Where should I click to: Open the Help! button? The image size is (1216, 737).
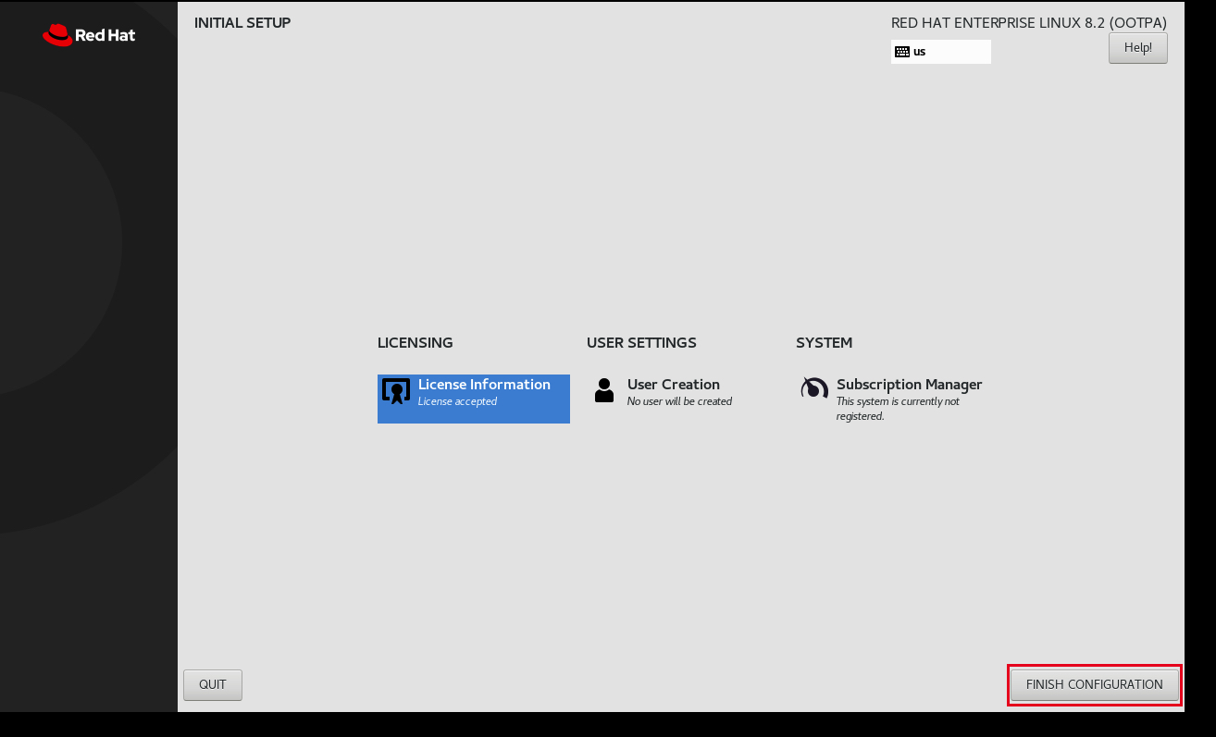coord(1138,48)
